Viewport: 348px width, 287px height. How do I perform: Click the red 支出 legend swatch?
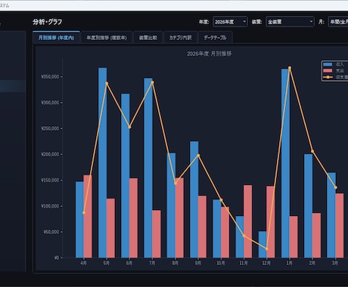click(328, 71)
